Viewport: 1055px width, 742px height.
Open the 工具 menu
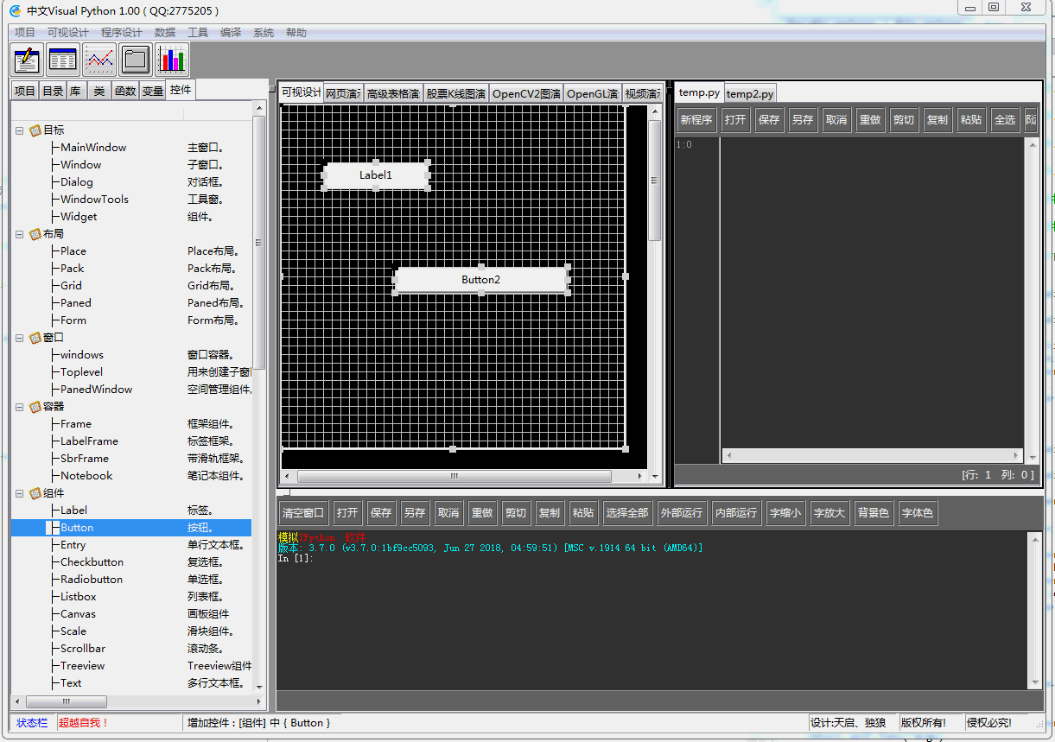pos(198,33)
